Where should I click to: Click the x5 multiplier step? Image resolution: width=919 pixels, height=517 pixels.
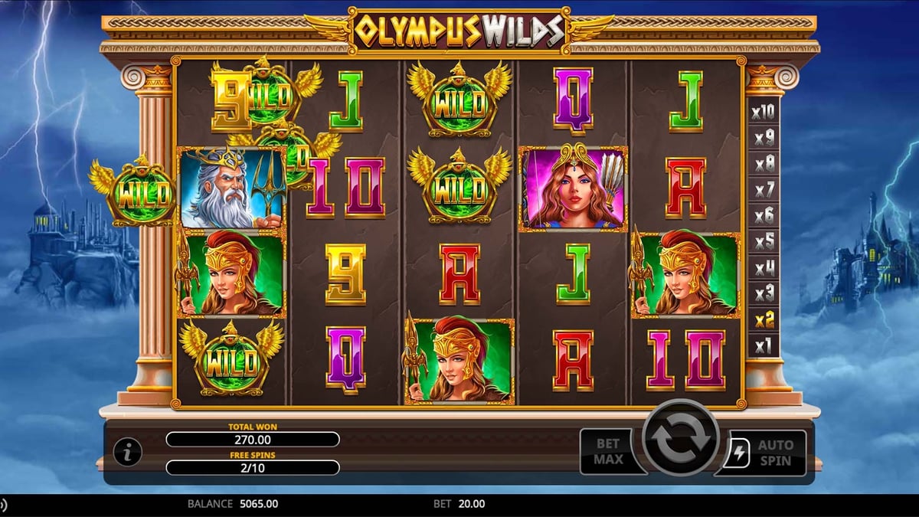click(x=764, y=242)
